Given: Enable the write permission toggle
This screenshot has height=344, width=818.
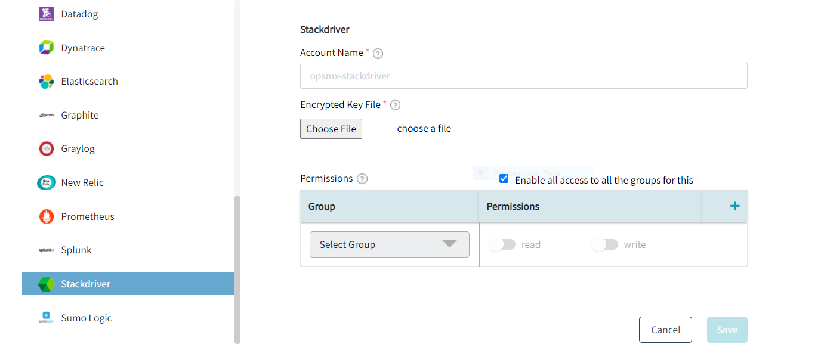Looking at the screenshot, I should (604, 244).
